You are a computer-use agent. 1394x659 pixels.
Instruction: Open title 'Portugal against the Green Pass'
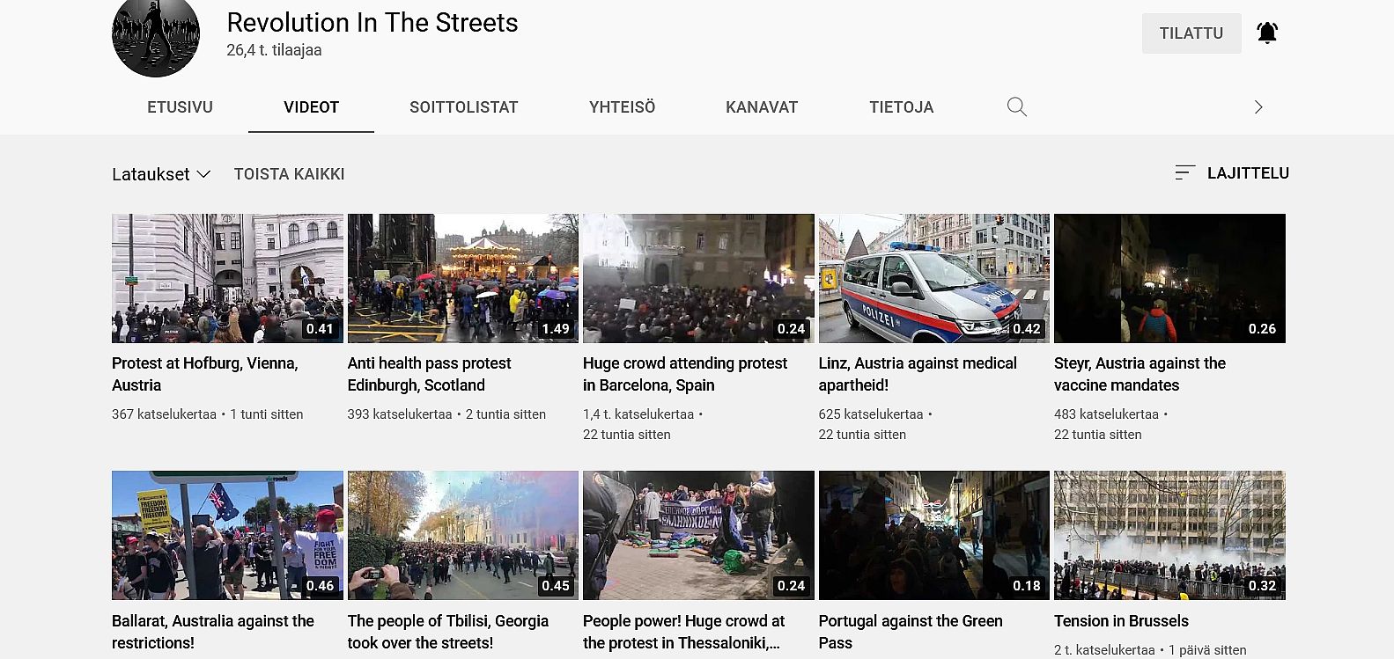tap(911, 632)
